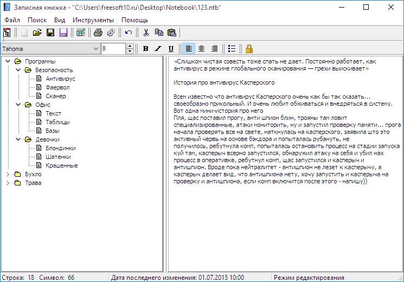
Task: Select the Бухло folder
Action: coord(33,174)
